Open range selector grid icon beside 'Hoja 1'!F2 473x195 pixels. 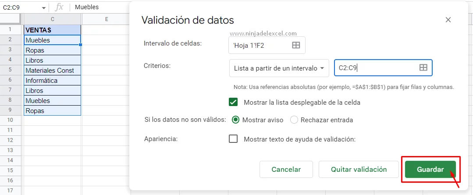(x=296, y=45)
